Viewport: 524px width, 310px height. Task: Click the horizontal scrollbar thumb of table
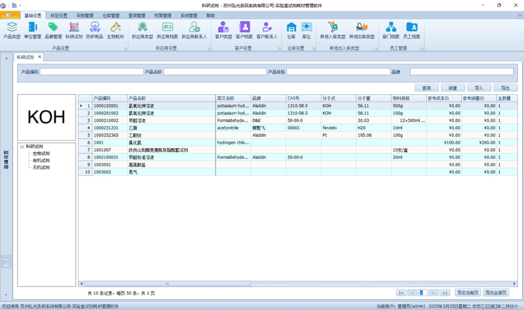pos(168,284)
